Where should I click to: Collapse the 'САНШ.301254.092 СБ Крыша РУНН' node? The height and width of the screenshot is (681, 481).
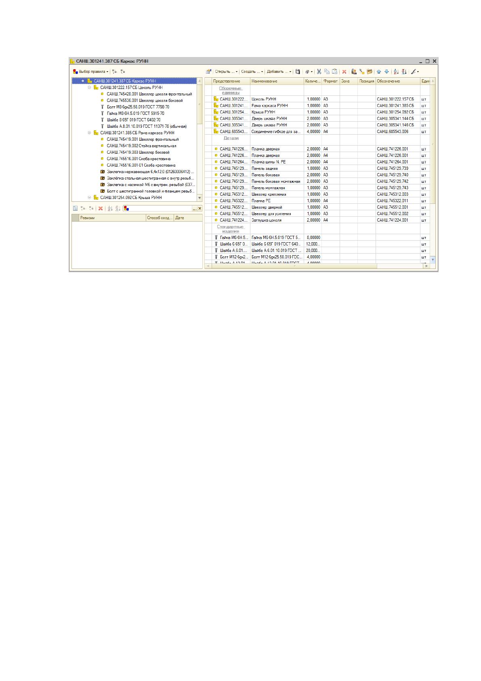(89, 197)
